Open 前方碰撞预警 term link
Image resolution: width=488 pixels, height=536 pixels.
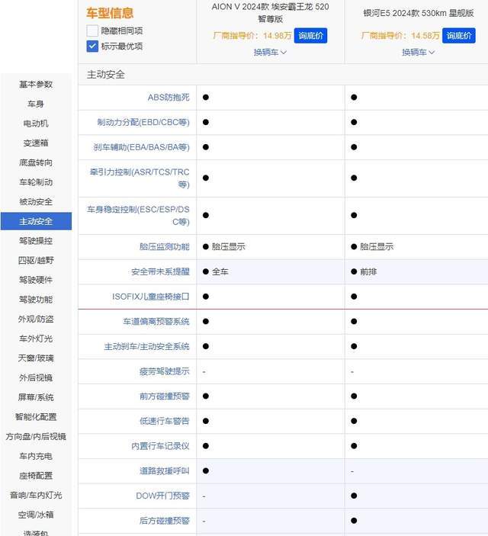[164, 396]
